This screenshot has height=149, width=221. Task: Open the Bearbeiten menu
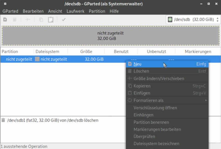click(x=33, y=11)
